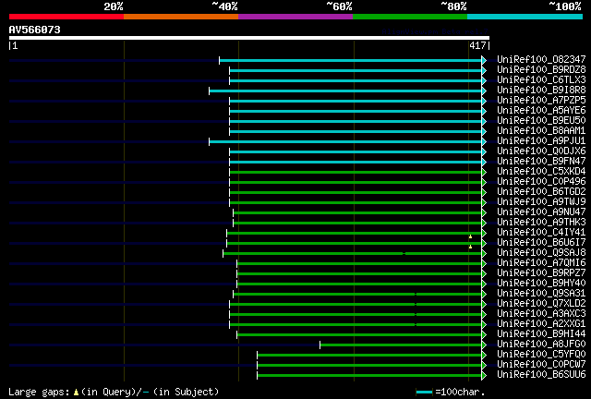Select the UniRef100_B9EU50 entry
Image resolution: width=591 pixels, height=399 pixels.
541,120
